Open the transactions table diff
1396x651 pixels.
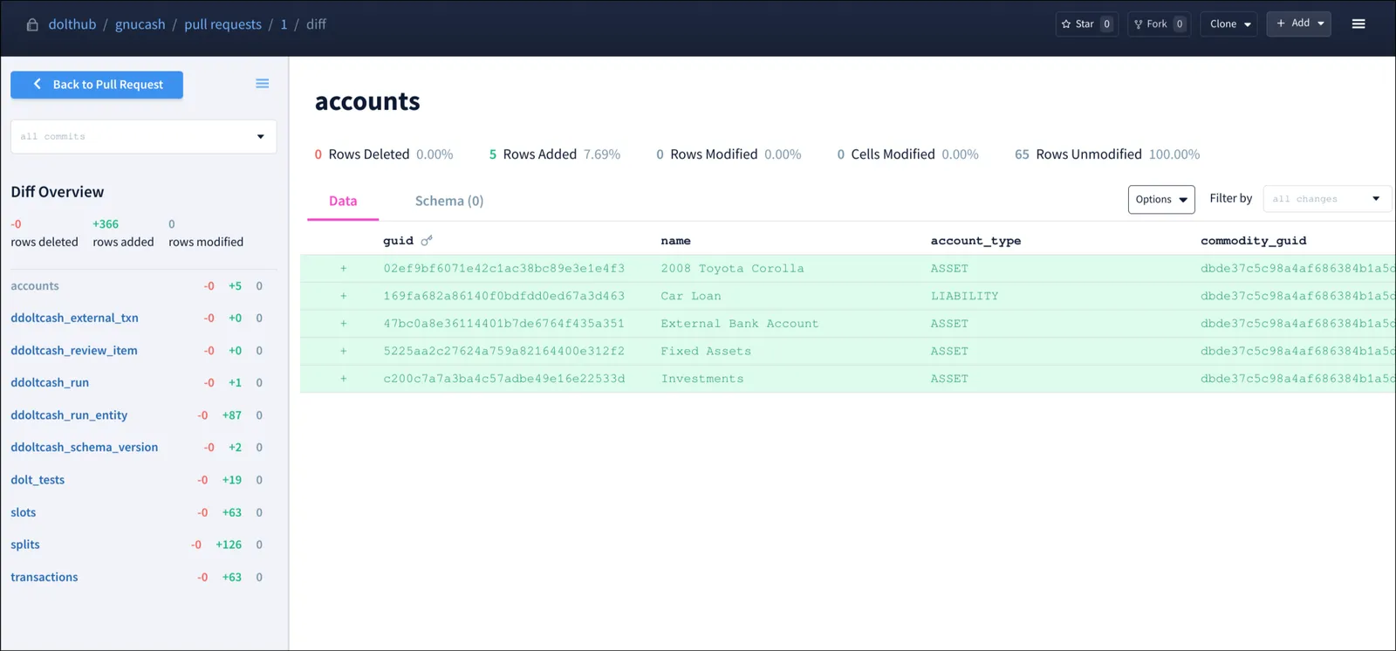[44, 577]
